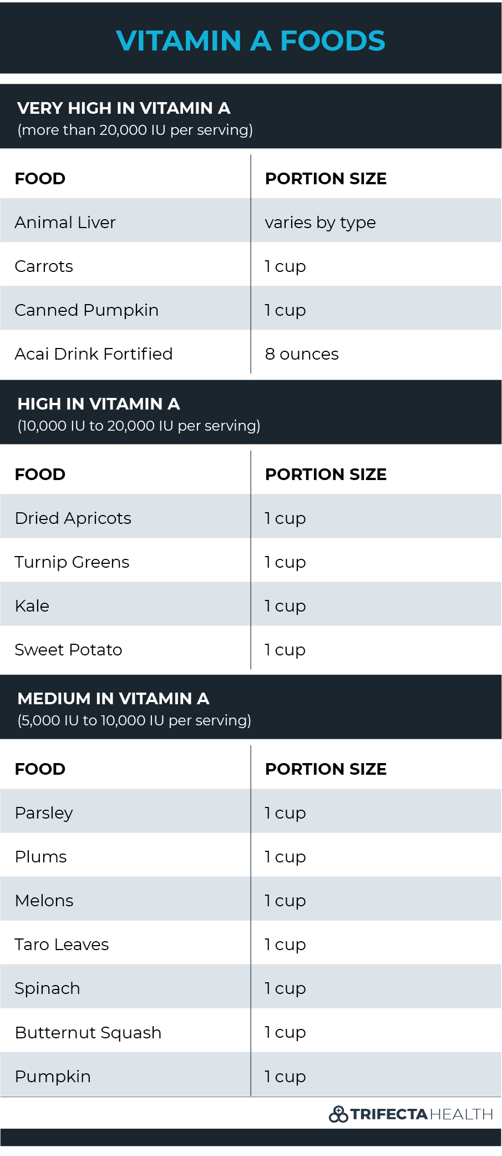Image resolution: width=502 pixels, height=1156 pixels.
Task: Click the Butternut Squash entry
Action: click(88, 1033)
